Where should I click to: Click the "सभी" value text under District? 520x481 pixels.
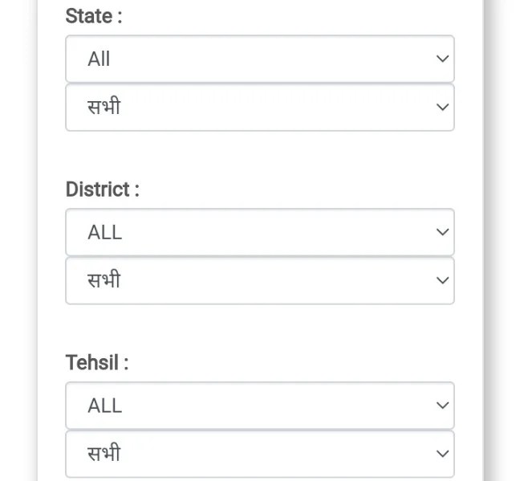tap(104, 280)
